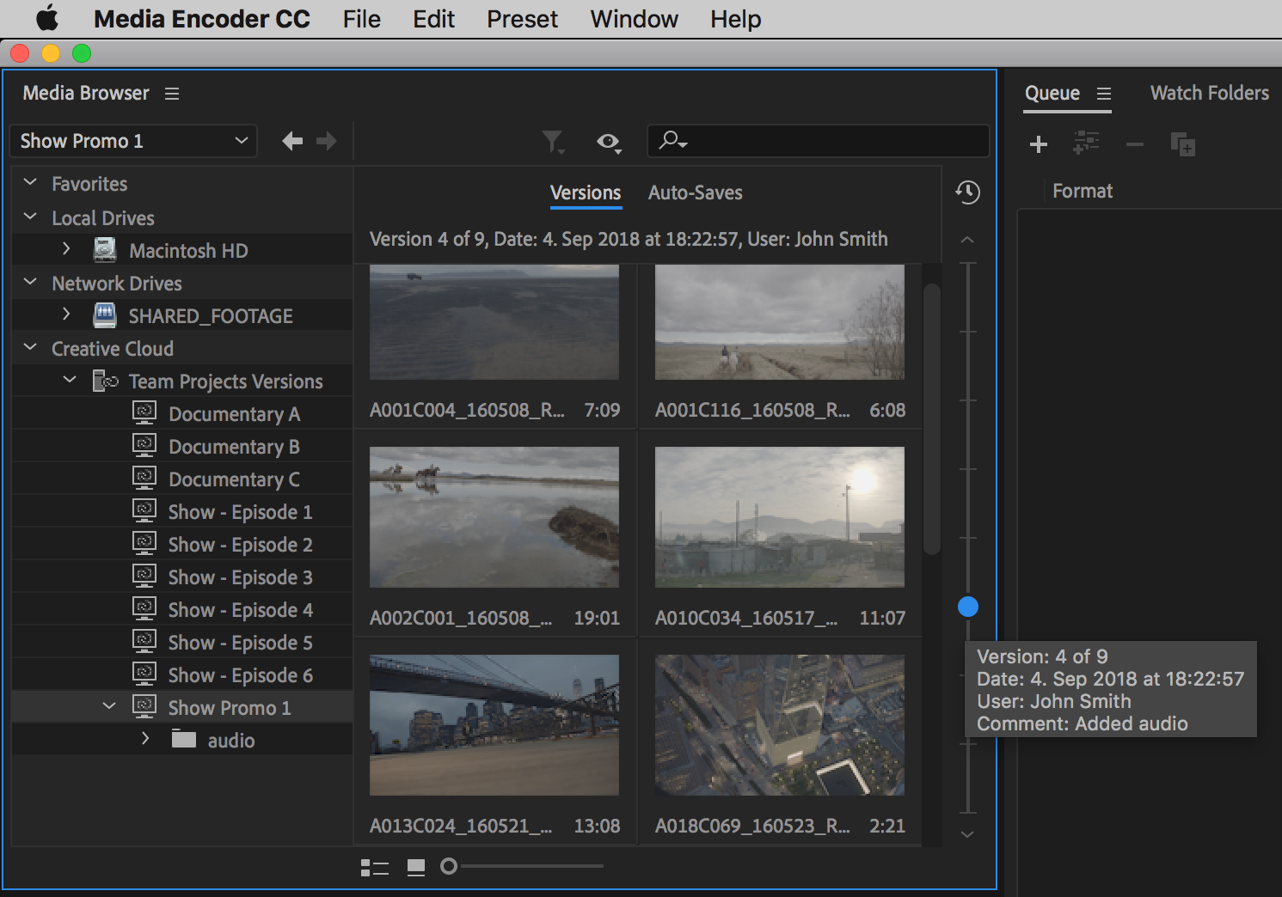
Task: Add source to Queue with plus icon
Action: tap(1039, 143)
